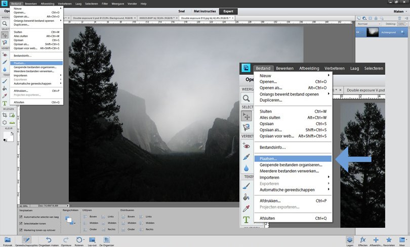Click the lock transparent pixels icon
The width and height of the screenshot is (410, 247).
coord(382,18)
